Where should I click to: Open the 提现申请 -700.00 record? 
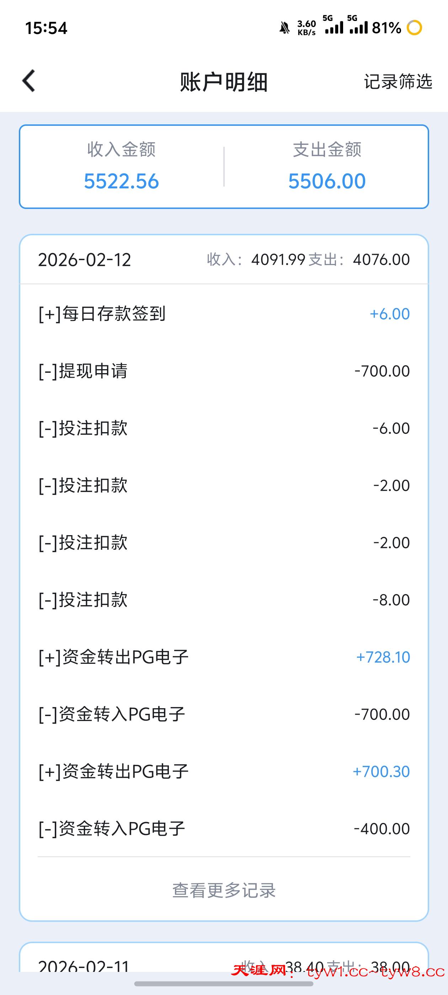click(224, 371)
